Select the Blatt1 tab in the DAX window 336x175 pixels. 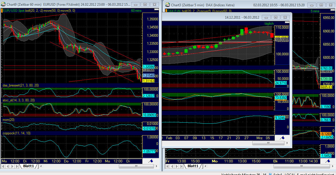pos(193,166)
